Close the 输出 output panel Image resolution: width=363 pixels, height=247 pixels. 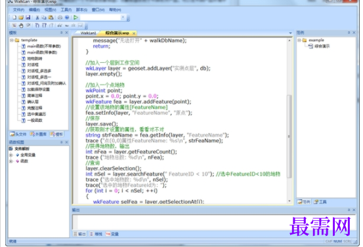point(354,210)
